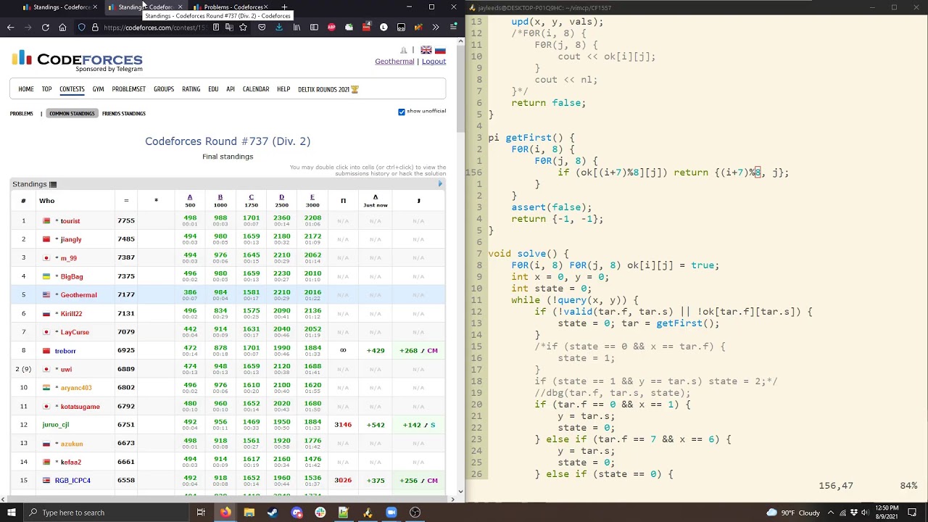Open tourist's profile link

(70, 221)
